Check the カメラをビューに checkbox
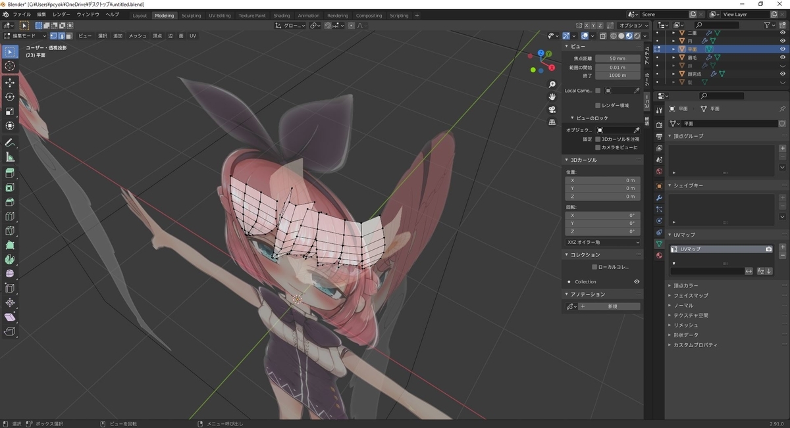790x428 pixels. point(598,147)
